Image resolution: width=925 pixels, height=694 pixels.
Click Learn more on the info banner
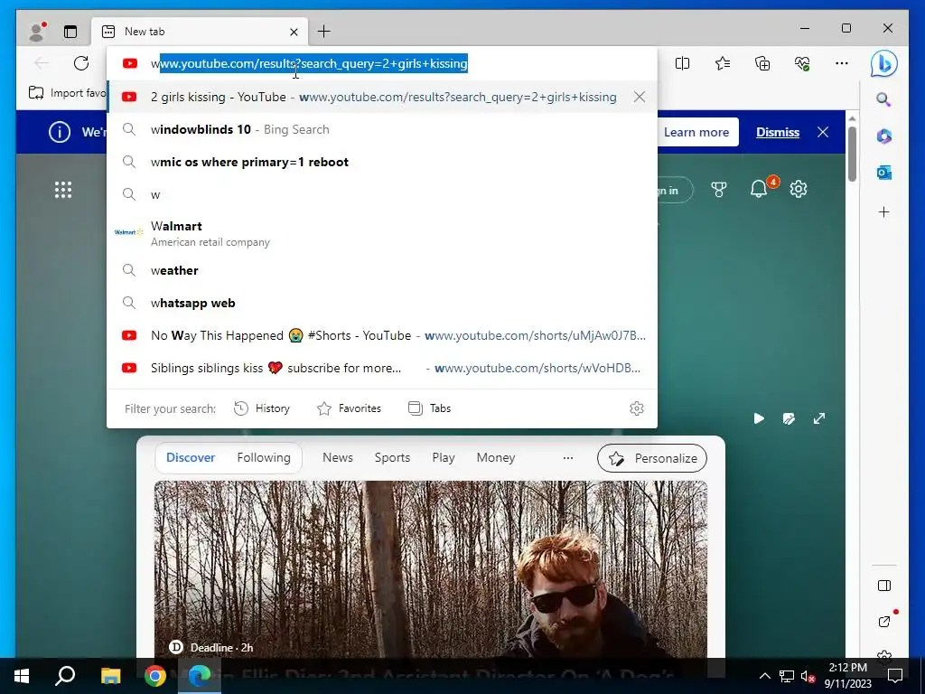(x=696, y=132)
